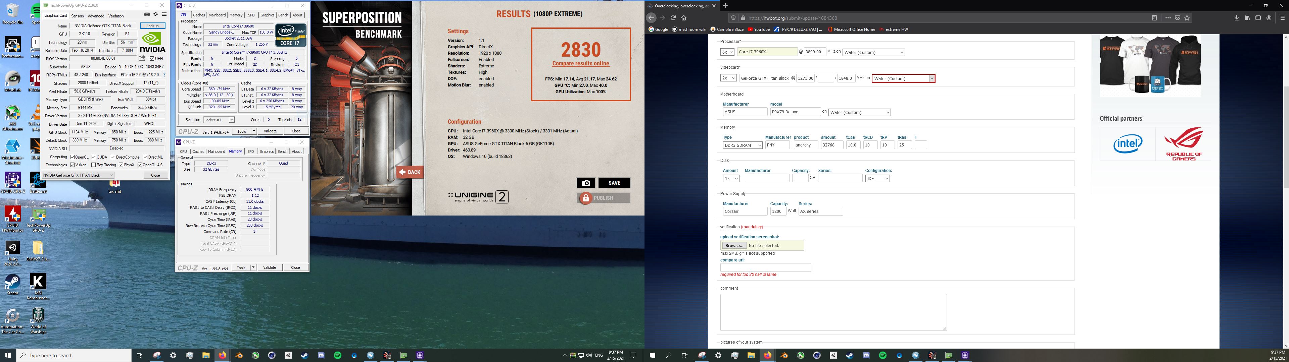Click Browse button for verification screenshot
Image resolution: width=1289 pixels, height=362 pixels.
click(x=734, y=245)
